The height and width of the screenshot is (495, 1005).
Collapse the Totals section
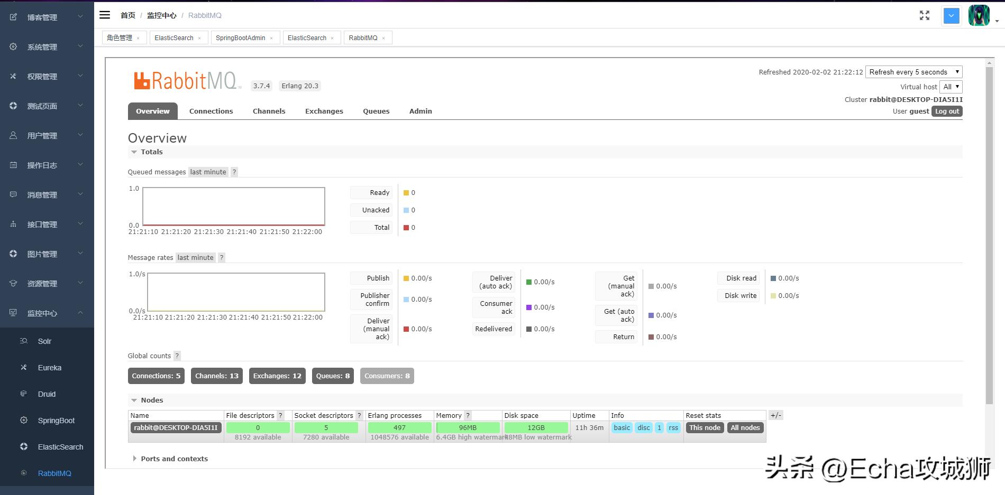[134, 152]
